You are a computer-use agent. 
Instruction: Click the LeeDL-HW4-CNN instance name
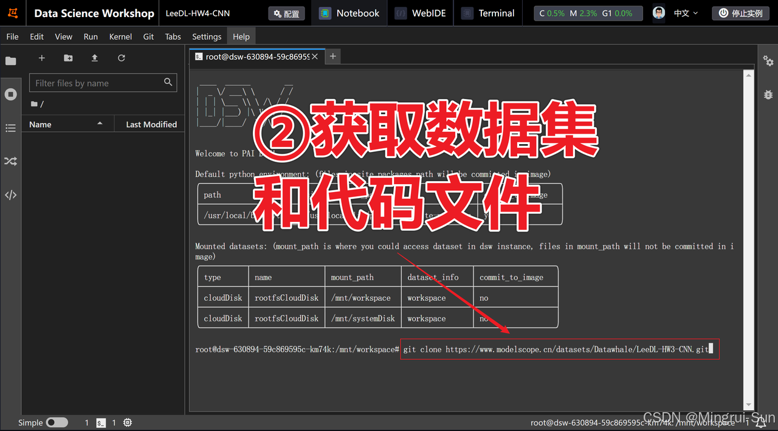[198, 13]
